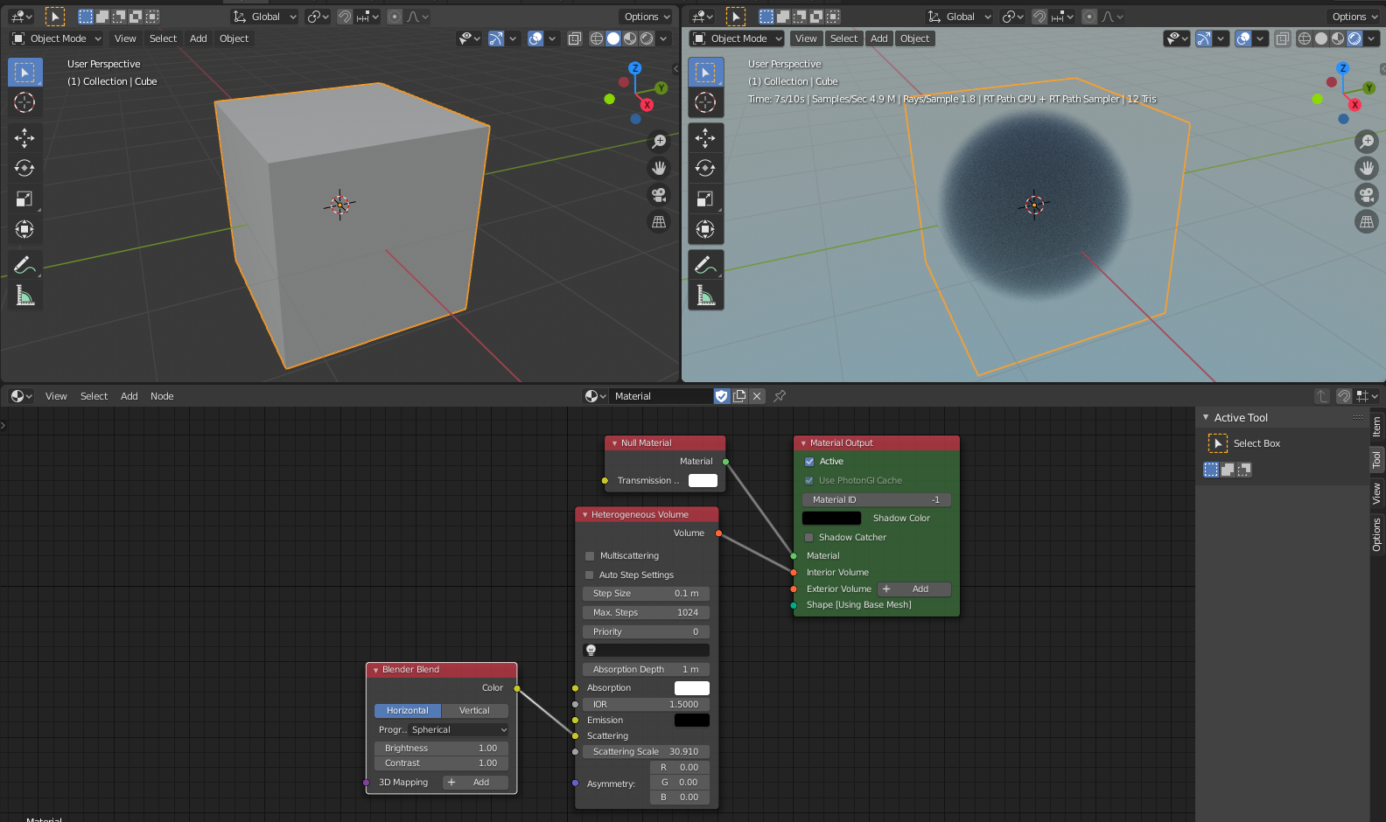Open Object Mode dropdown in left viewport

58,38
